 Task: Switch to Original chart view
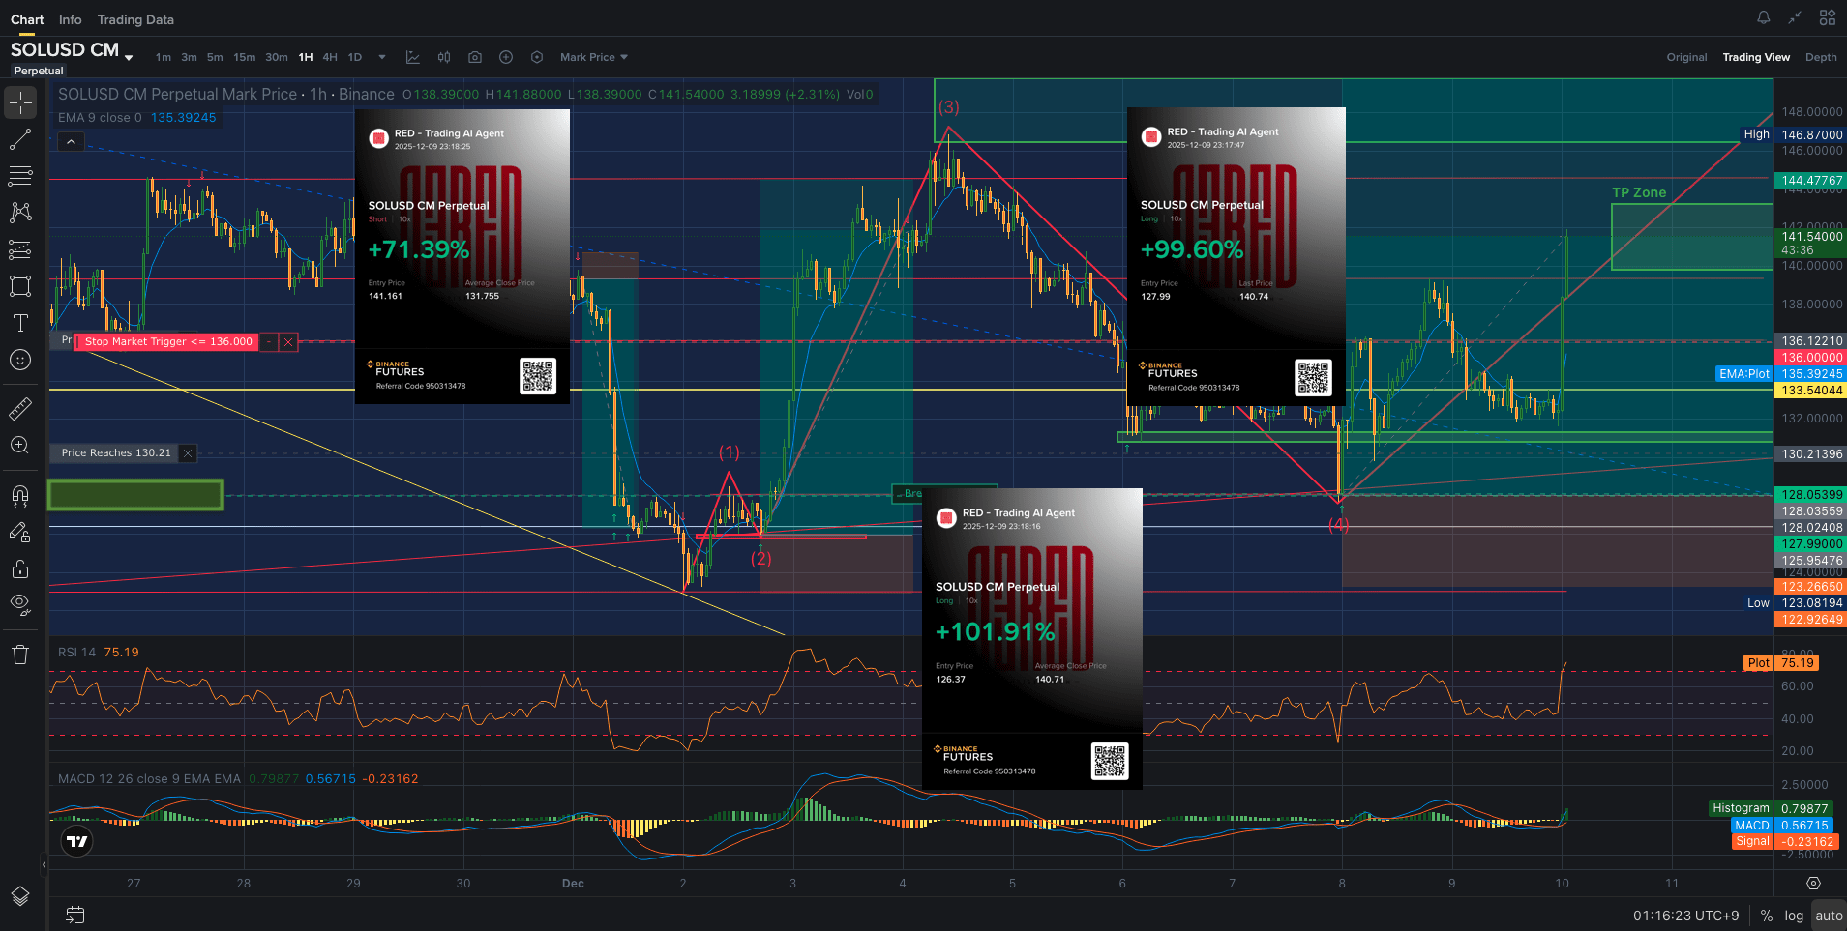click(x=1686, y=57)
